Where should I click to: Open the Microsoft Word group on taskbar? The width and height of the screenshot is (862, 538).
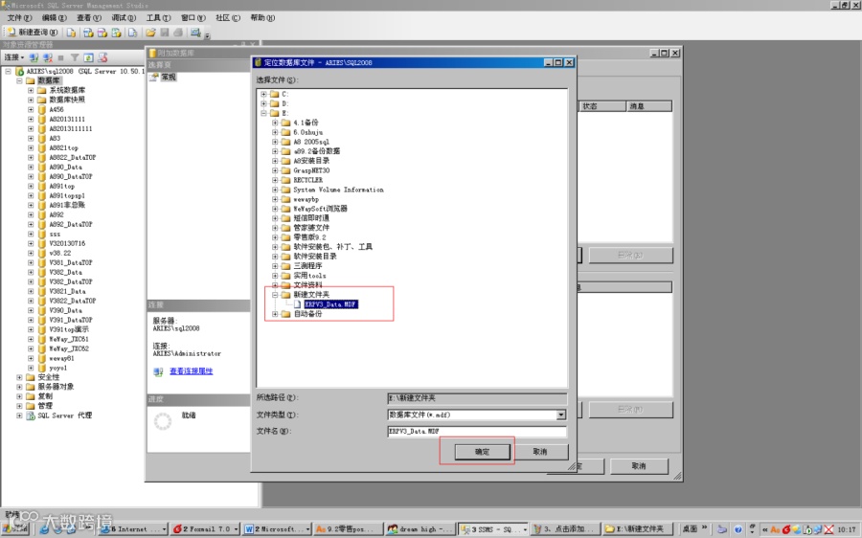(277, 529)
